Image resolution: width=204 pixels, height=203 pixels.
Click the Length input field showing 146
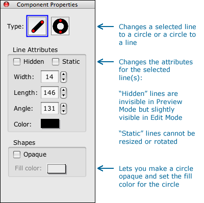[x=49, y=92]
